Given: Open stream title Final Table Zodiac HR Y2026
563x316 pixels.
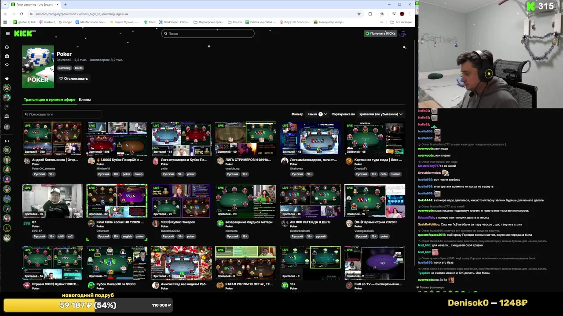Looking at the screenshot, I should 120,222.
